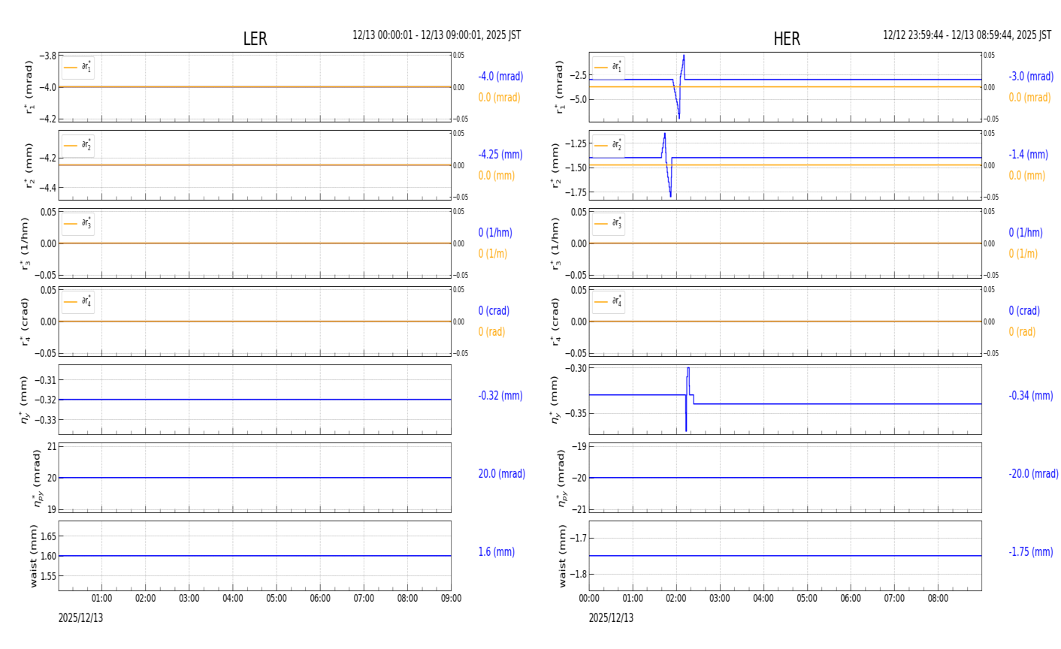Image resolution: width=1061 pixels, height=649 pixels.
Task: Click the ∂r4* legend in the HER plot
Action: click(x=608, y=302)
